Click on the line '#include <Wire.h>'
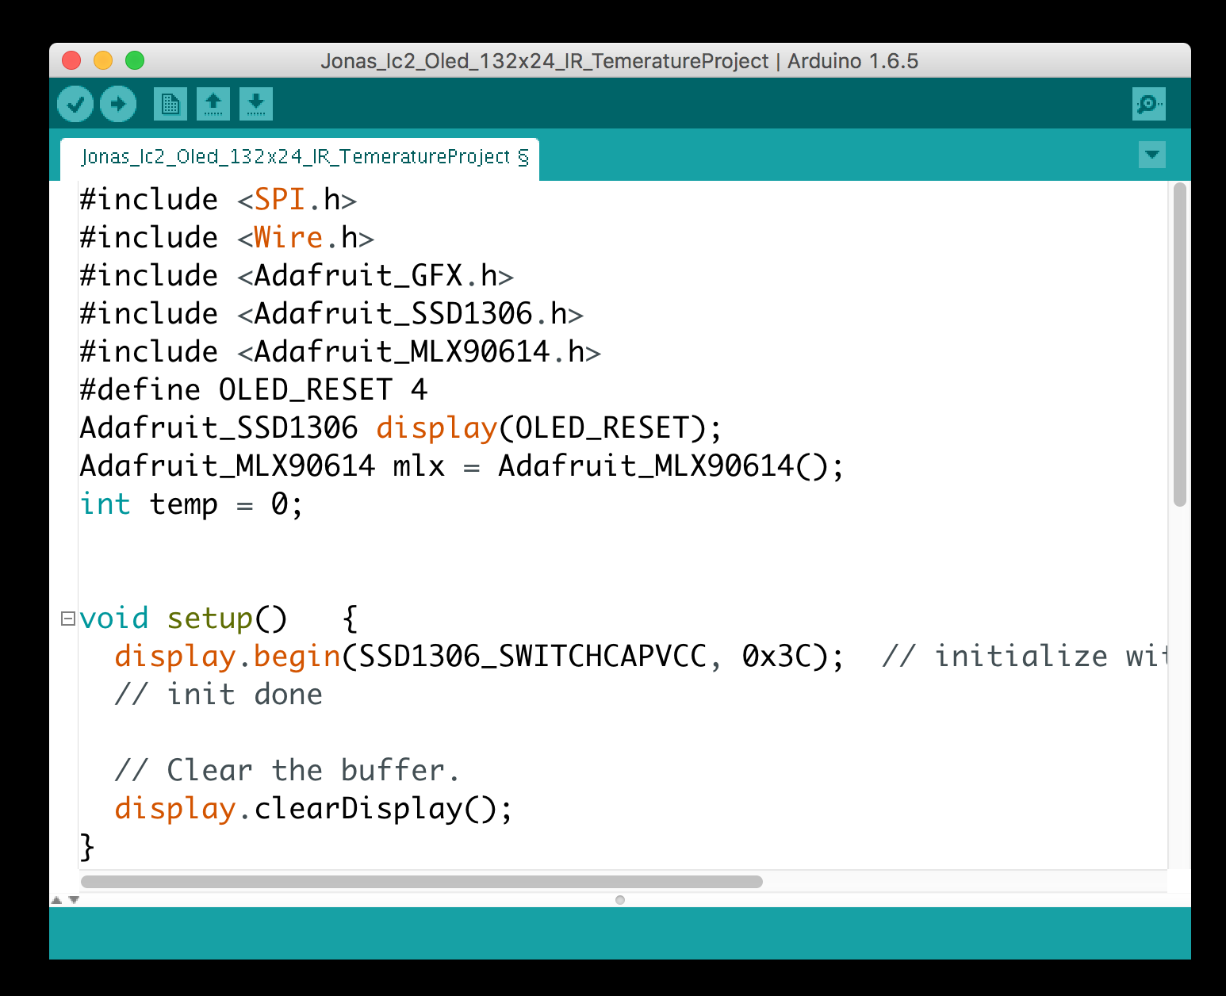Screen dimensions: 1226x996 (x=227, y=238)
